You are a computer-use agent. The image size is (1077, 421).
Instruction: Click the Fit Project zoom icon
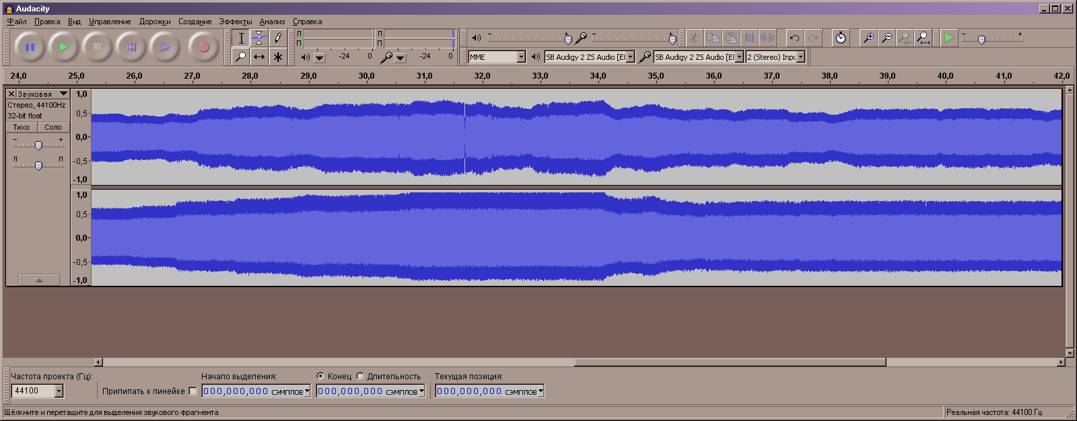(x=924, y=38)
